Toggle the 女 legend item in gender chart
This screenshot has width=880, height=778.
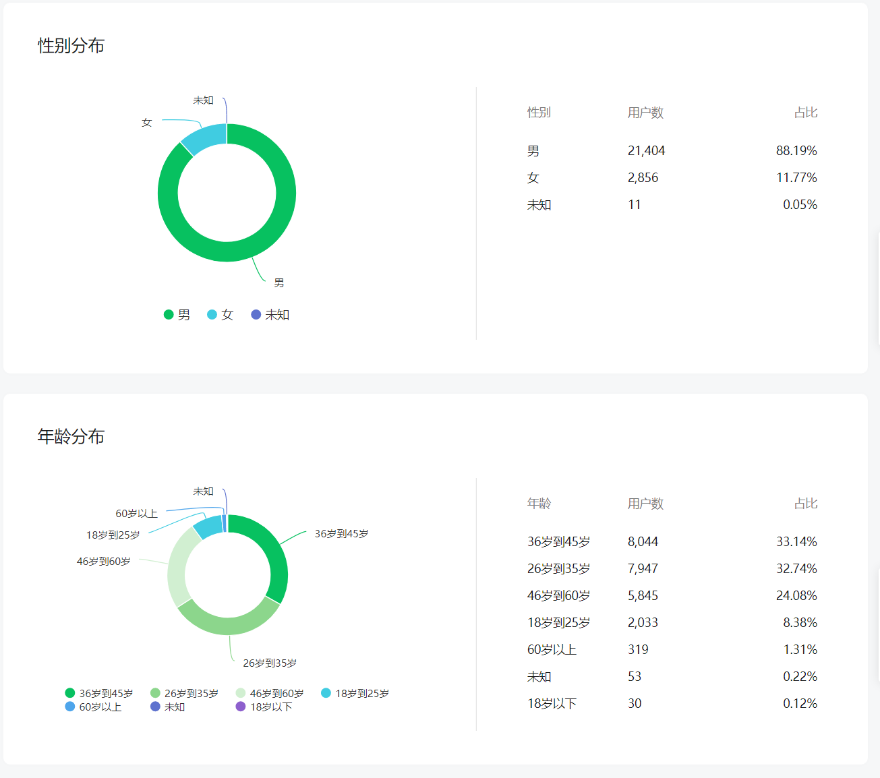coord(221,315)
